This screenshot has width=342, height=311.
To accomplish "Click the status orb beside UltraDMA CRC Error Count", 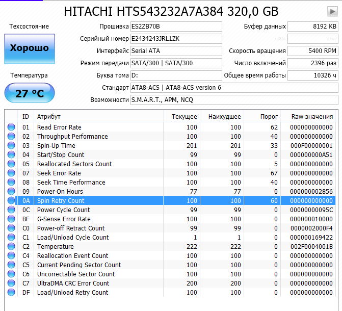I will coord(11,283).
